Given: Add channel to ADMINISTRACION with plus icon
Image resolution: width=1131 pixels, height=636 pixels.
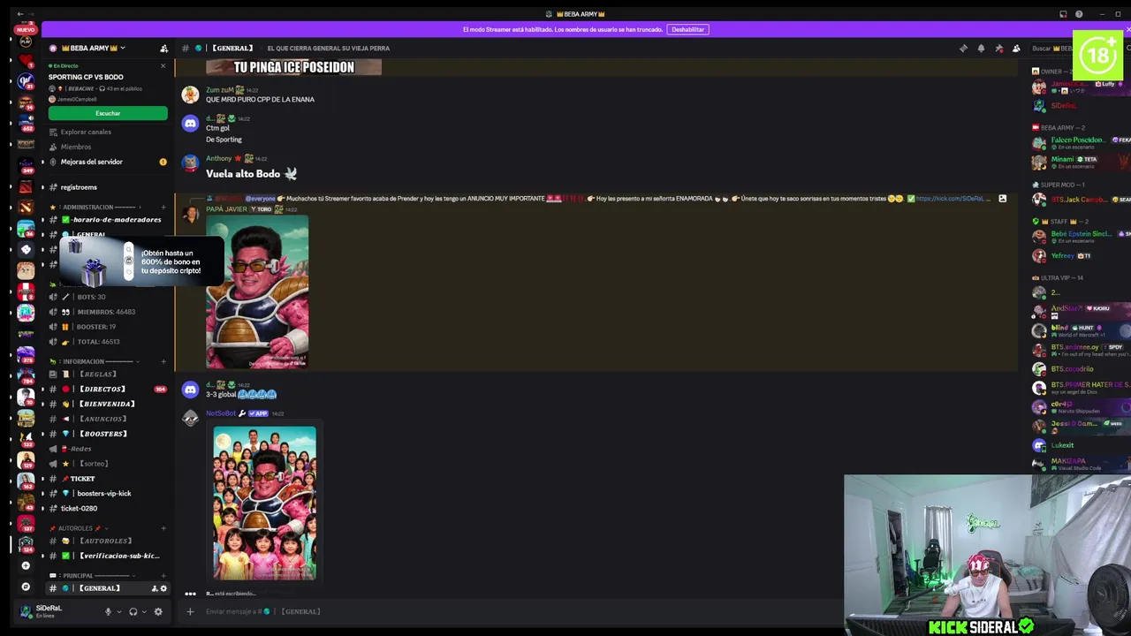Looking at the screenshot, I should (163, 208).
